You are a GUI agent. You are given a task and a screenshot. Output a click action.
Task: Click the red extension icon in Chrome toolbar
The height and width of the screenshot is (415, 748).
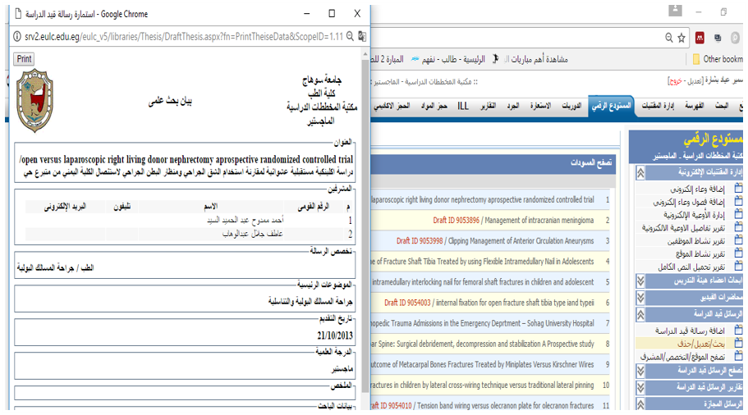(x=700, y=38)
